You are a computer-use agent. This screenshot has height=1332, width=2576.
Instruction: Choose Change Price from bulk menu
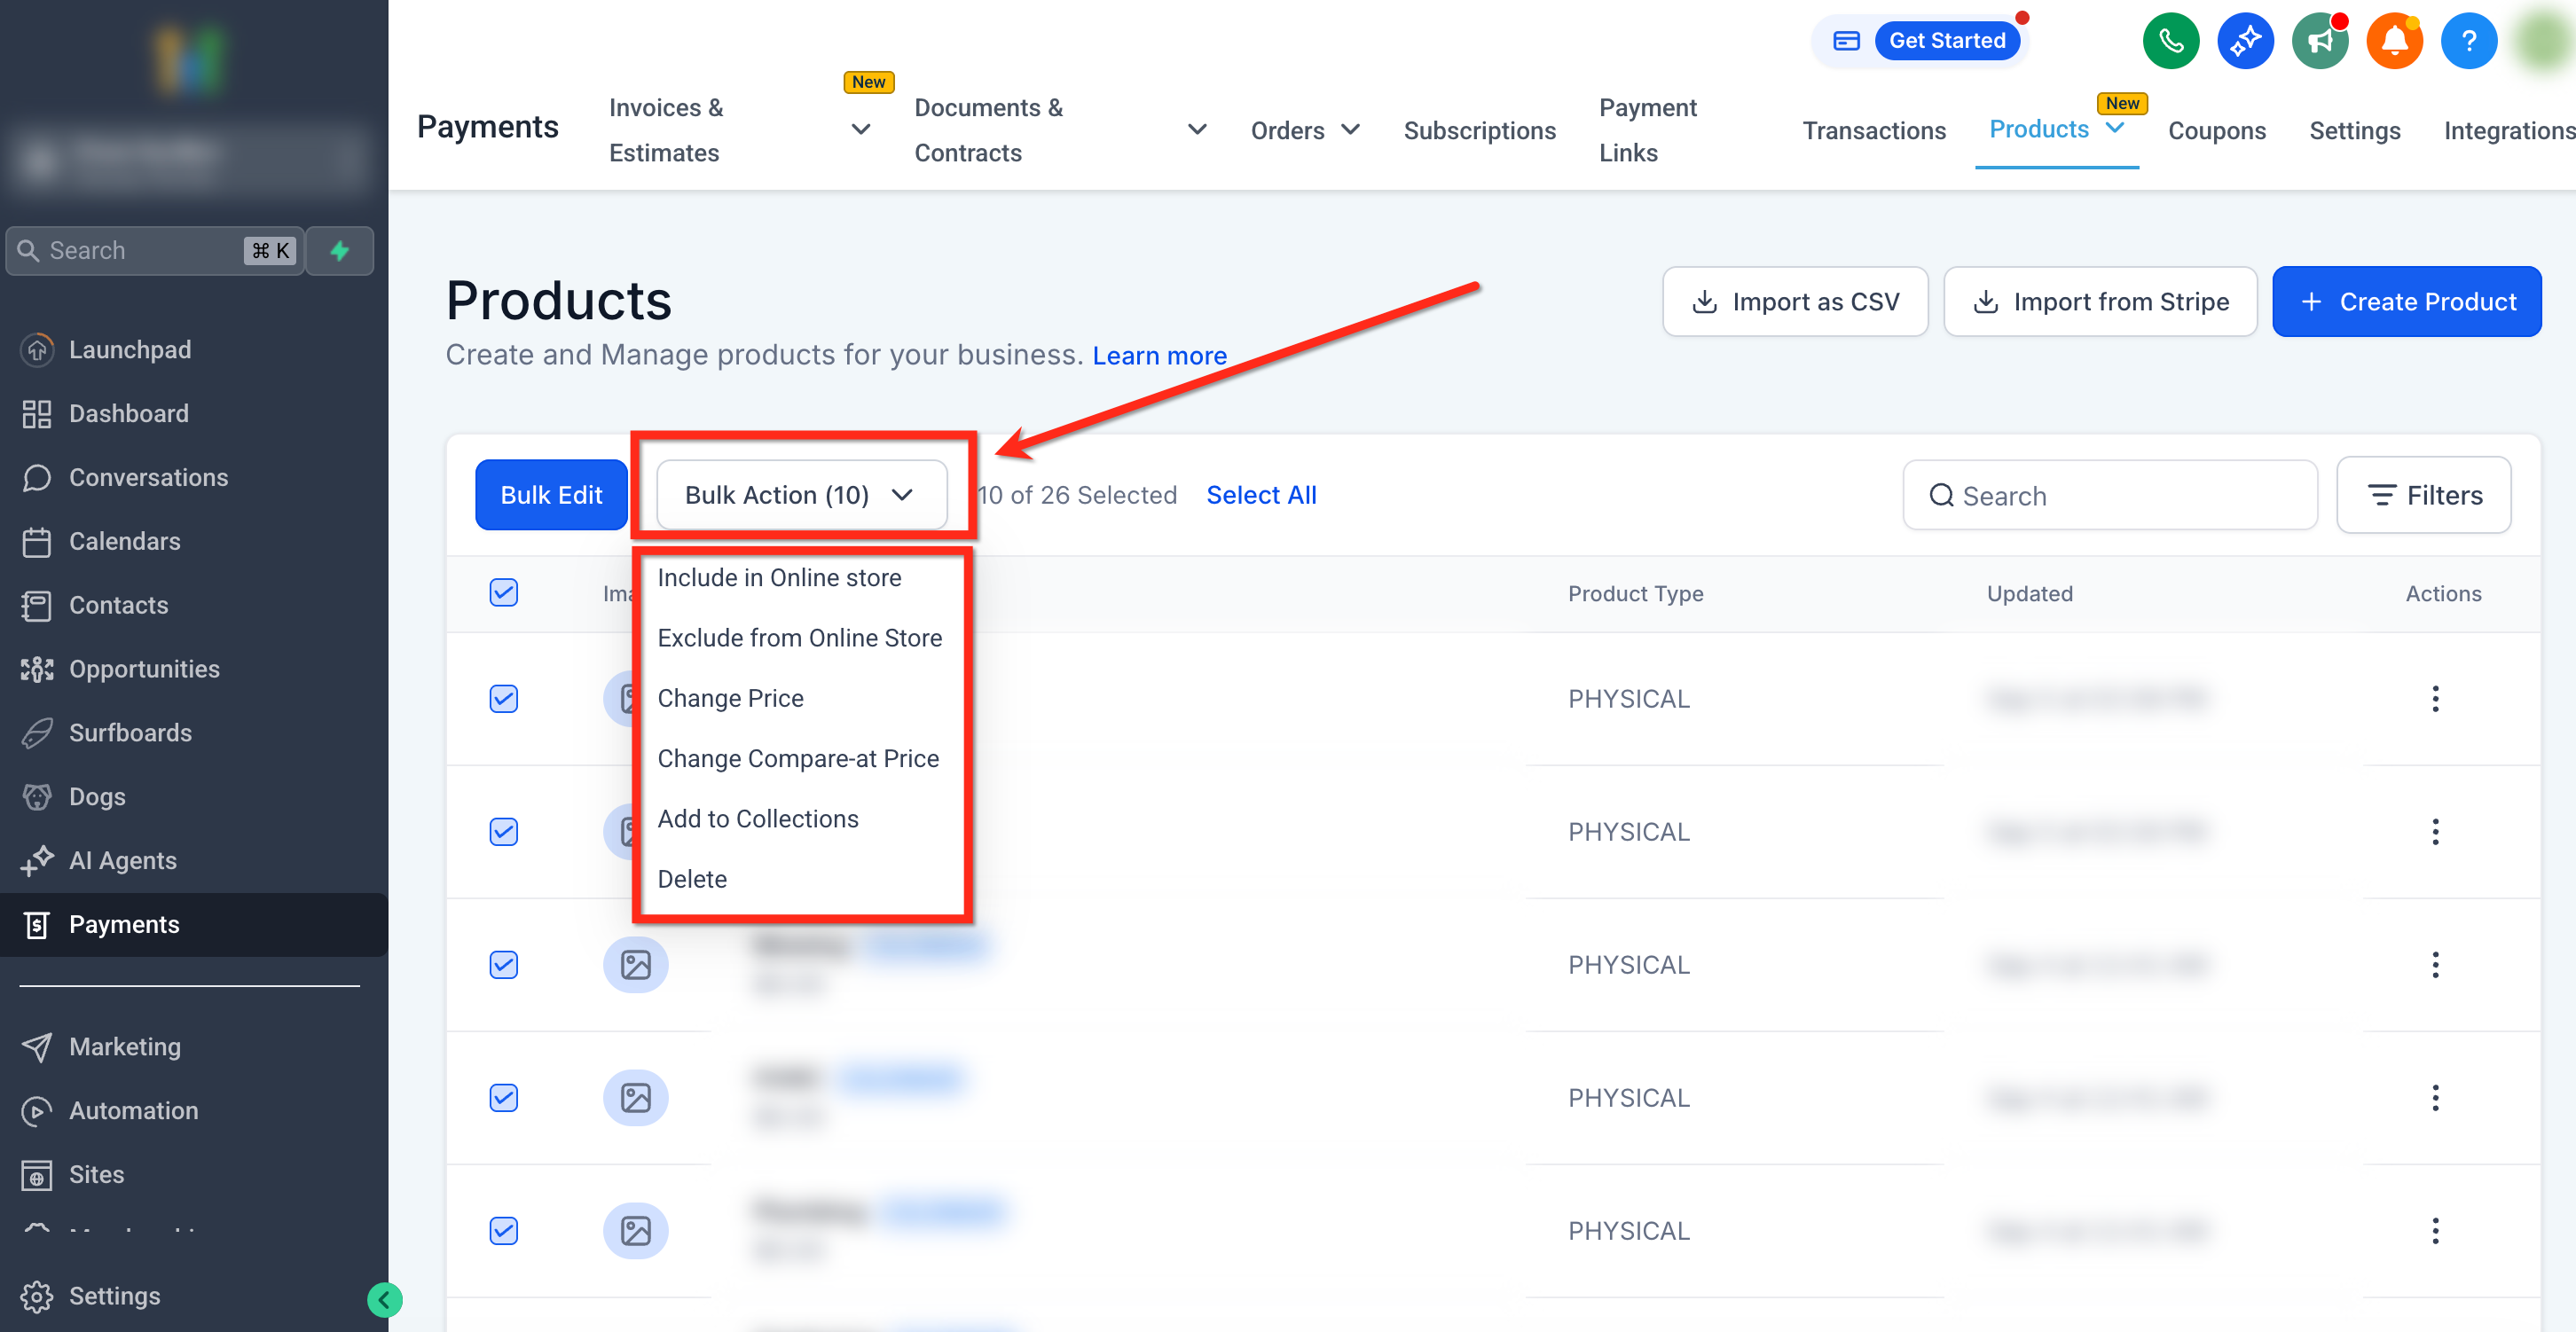(730, 698)
